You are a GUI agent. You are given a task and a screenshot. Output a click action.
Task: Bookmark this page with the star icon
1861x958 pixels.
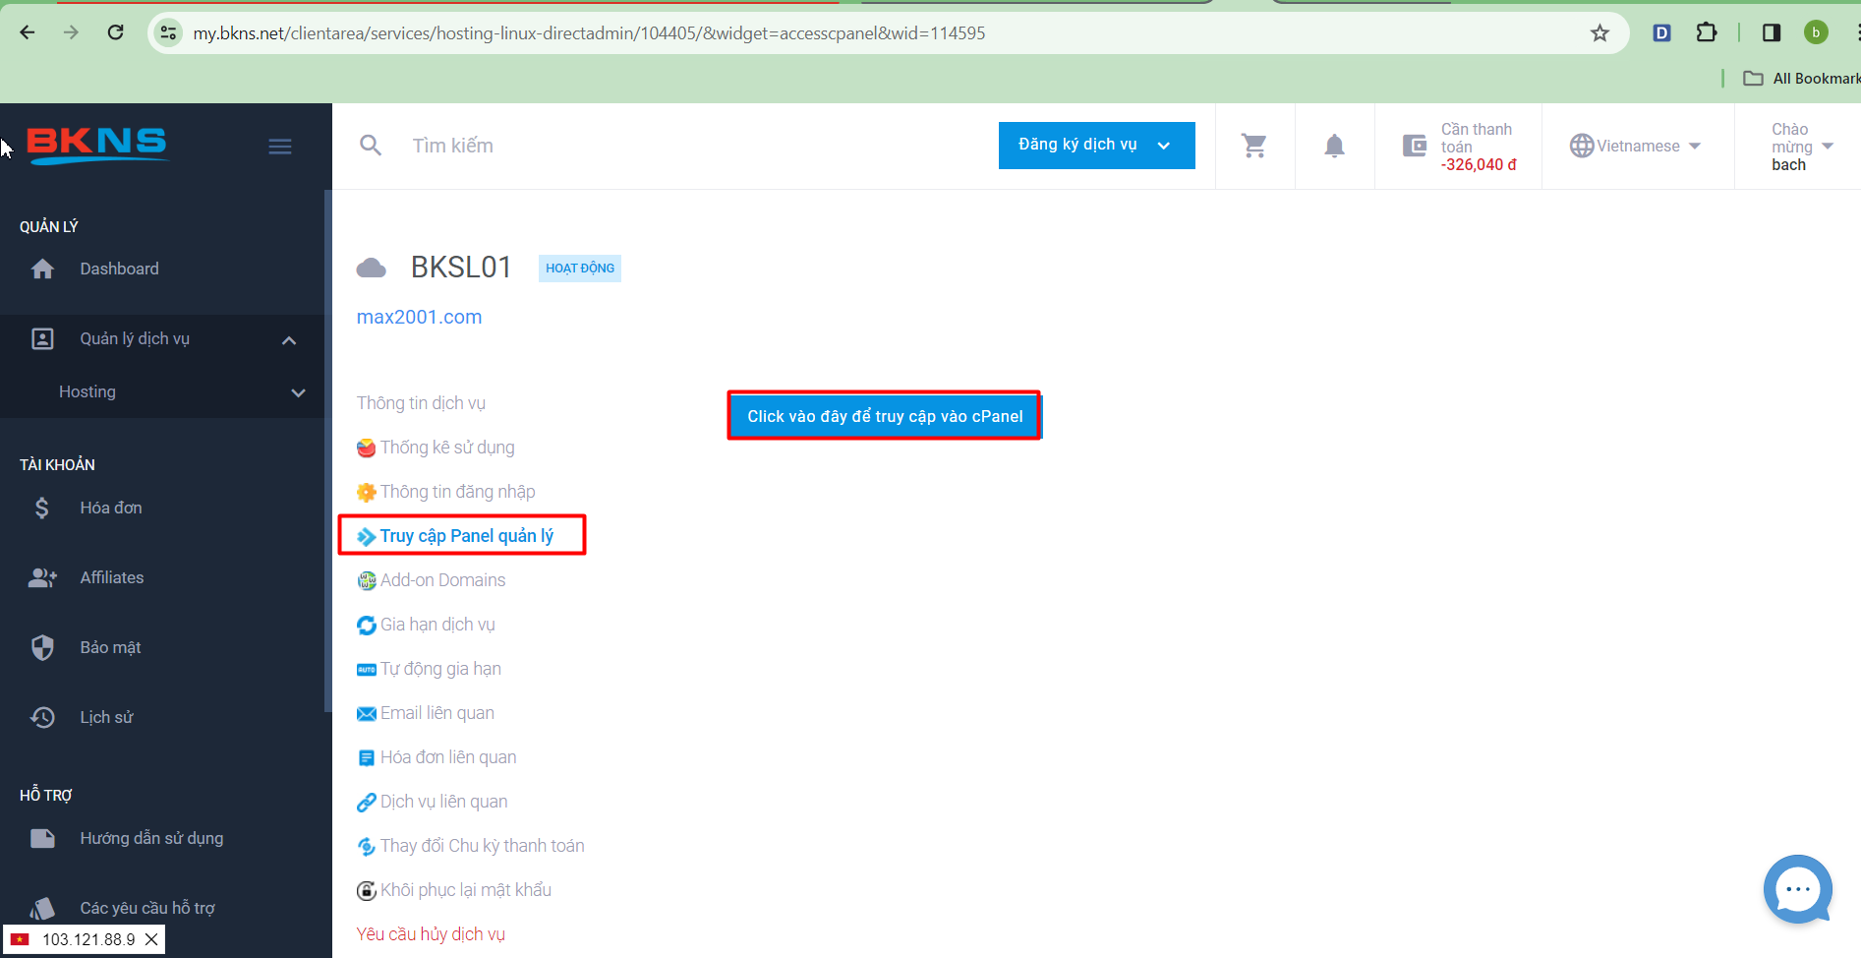click(1599, 32)
